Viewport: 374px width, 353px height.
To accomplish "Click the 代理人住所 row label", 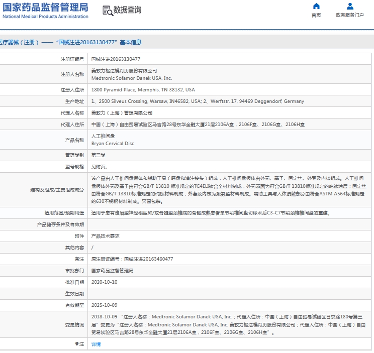I will (72, 125).
